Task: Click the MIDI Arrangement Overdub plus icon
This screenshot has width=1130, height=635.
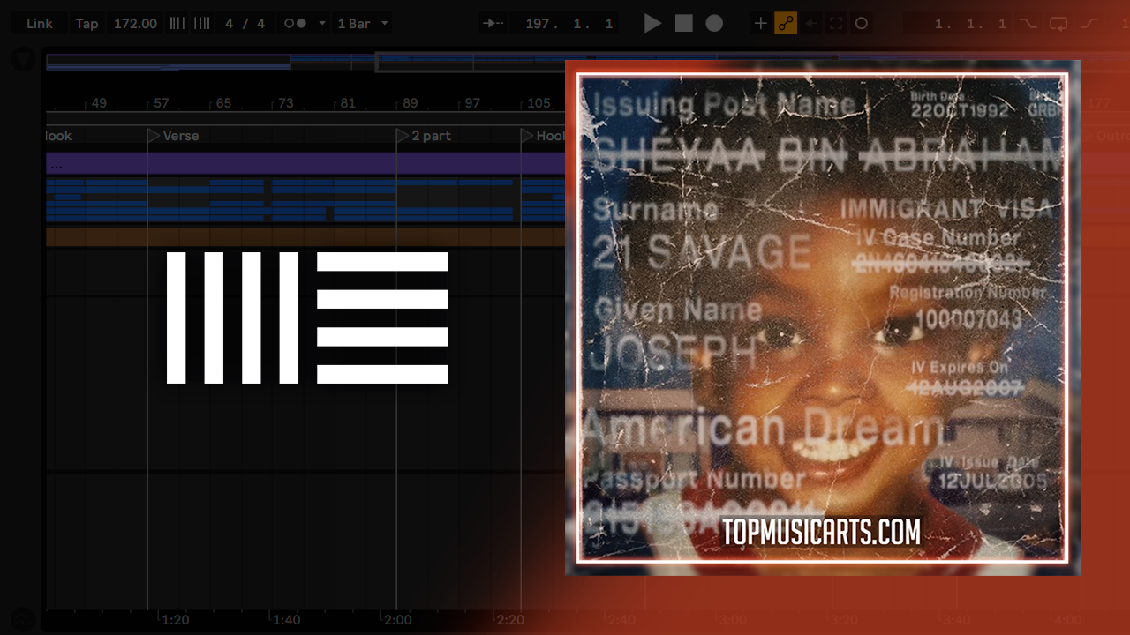Action: point(760,24)
